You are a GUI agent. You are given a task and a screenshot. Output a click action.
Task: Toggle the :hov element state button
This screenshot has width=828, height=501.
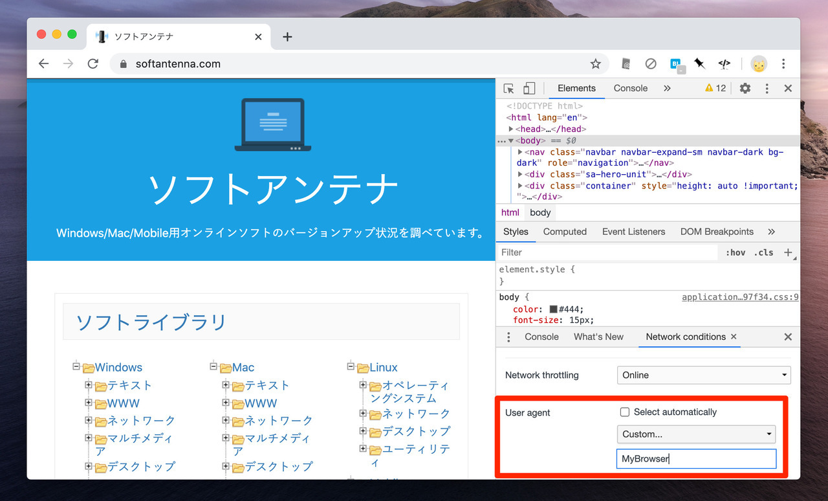tap(735, 252)
